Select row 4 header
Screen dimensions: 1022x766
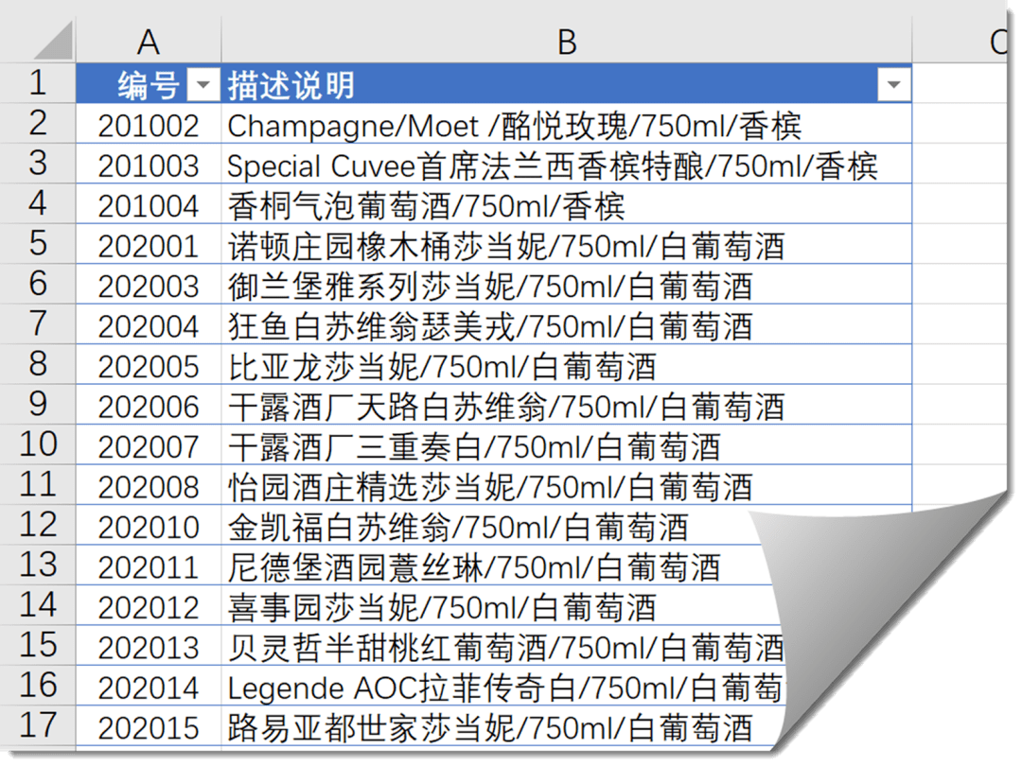coord(38,204)
